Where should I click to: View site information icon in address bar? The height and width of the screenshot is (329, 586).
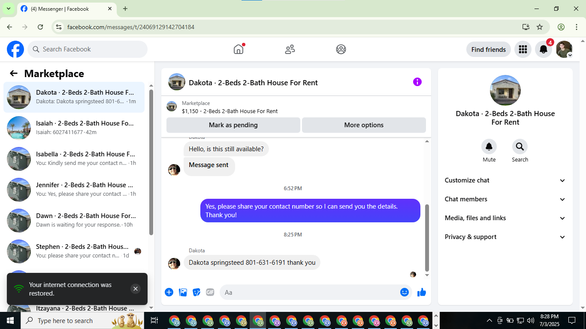coord(59,27)
